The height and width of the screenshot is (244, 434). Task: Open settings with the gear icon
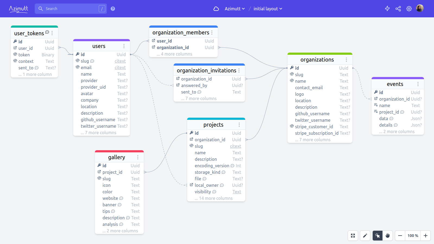click(409, 8)
